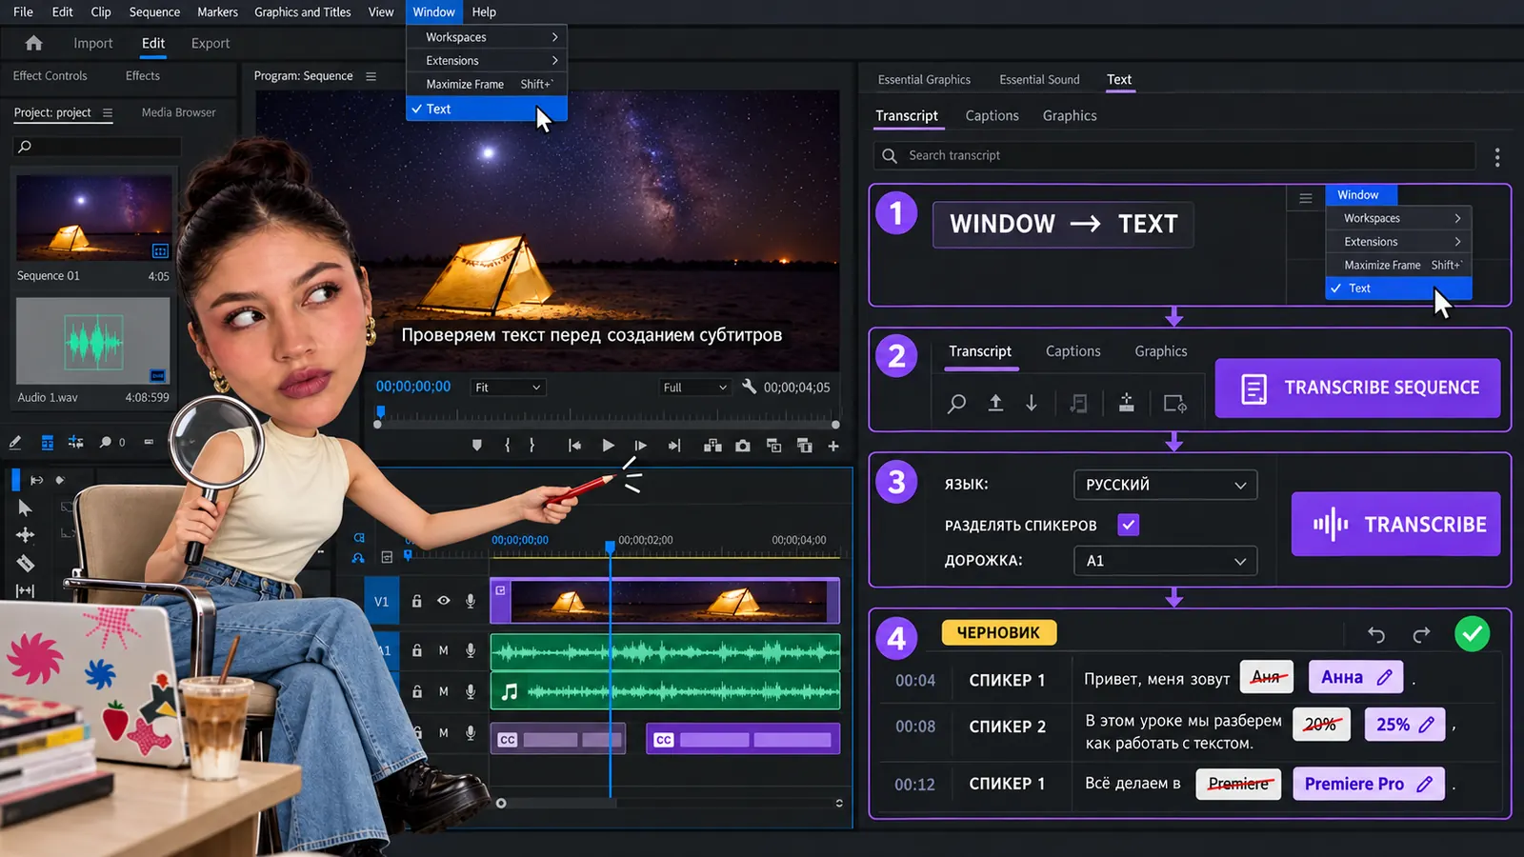Open the Program monitor button editor plus

pyautogui.click(x=833, y=446)
